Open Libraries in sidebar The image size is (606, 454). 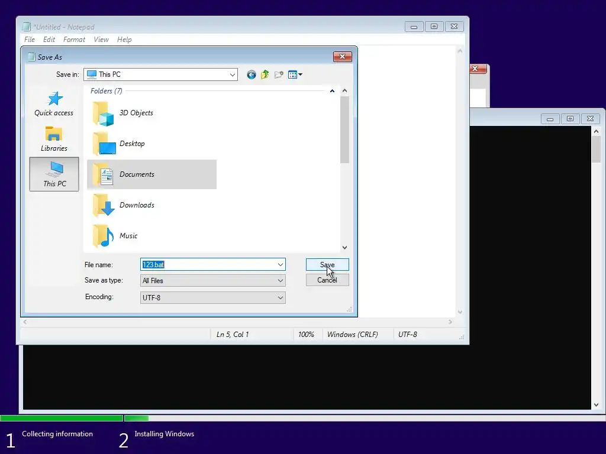pyautogui.click(x=54, y=139)
